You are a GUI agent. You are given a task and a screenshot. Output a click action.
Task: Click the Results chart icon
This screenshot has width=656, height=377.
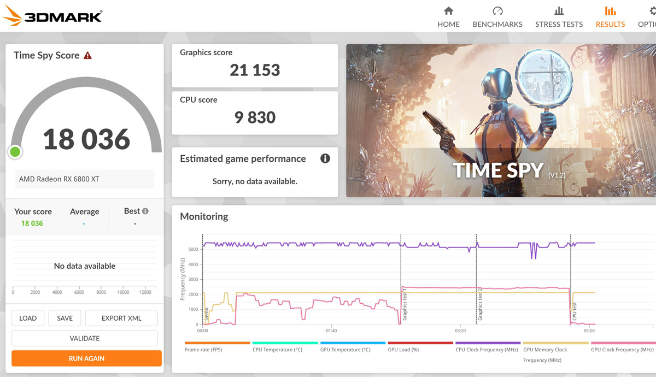[x=610, y=11]
